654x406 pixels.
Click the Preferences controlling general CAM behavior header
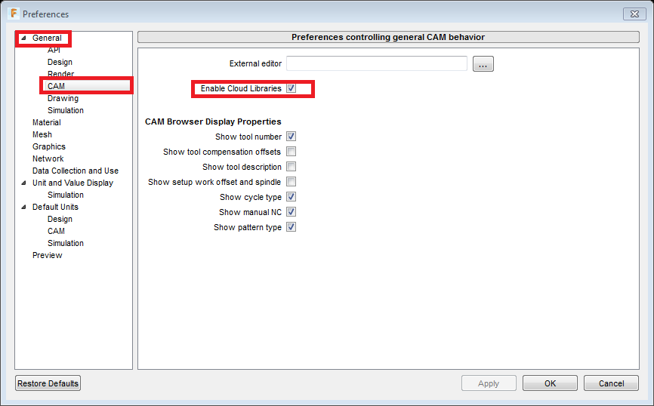point(388,37)
